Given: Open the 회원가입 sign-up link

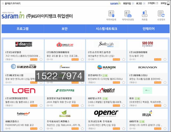Looking at the screenshot, I should click(x=127, y=3).
